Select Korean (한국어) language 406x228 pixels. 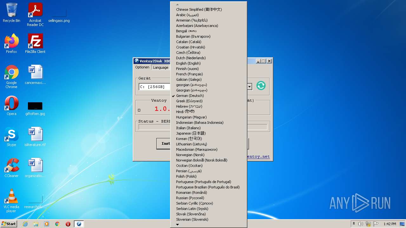[x=209, y=139]
